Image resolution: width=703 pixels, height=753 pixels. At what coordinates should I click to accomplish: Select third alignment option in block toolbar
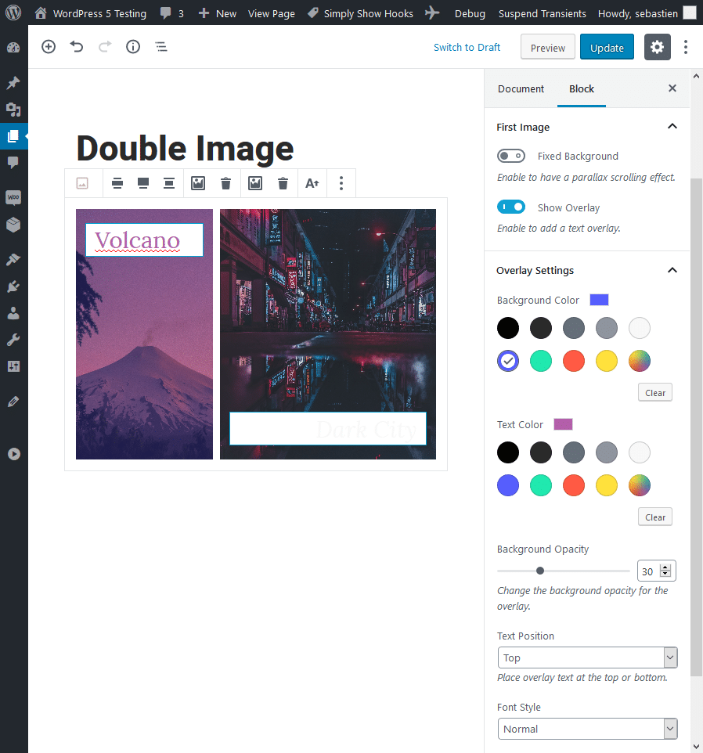(169, 183)
